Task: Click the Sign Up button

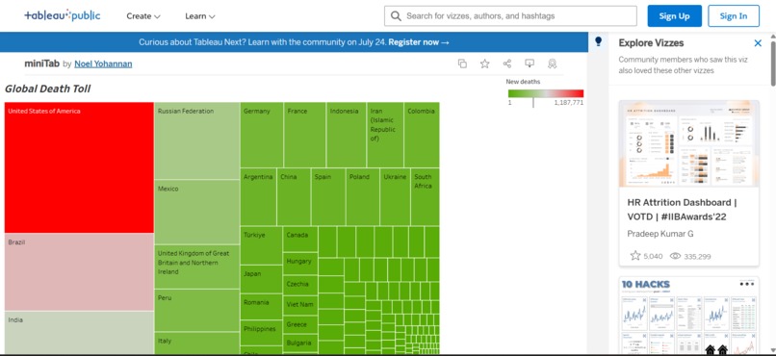Action: 674,15
